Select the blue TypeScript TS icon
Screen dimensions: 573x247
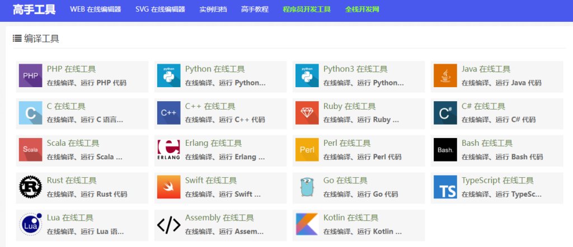(445, 187)
